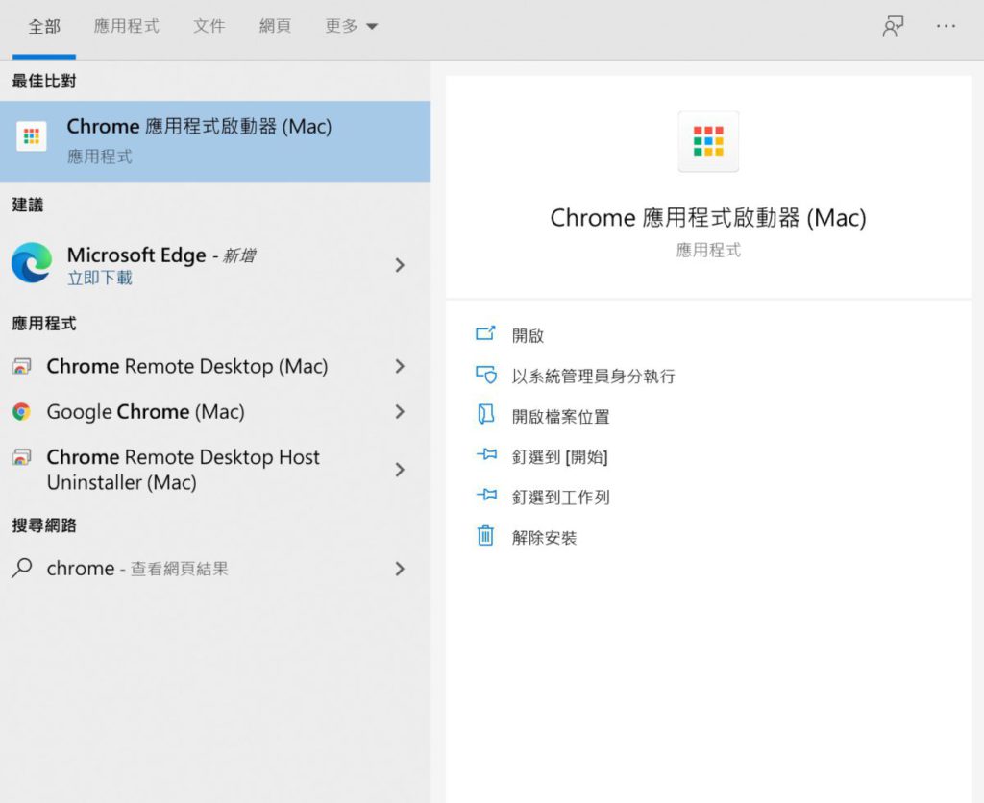This screenshot has width=984, height=803.
Task: Expand Chrome Remote Desktop (Mac) arrow
Action: tap(400, 366)
